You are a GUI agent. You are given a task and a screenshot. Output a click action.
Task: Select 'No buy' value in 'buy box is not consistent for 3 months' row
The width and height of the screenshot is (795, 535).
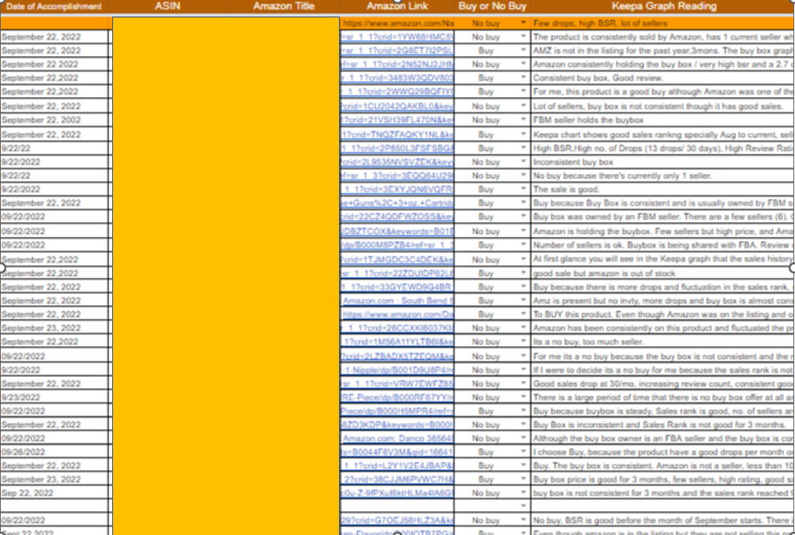point(486,493)
